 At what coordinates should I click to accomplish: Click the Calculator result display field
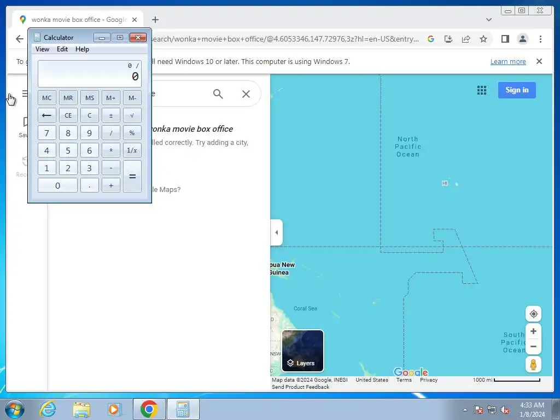point(90,74)
